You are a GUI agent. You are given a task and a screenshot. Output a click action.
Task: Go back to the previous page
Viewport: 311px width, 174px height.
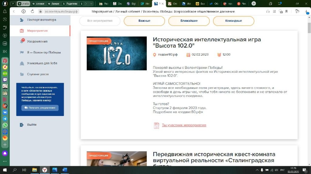(x=14, y=11)
